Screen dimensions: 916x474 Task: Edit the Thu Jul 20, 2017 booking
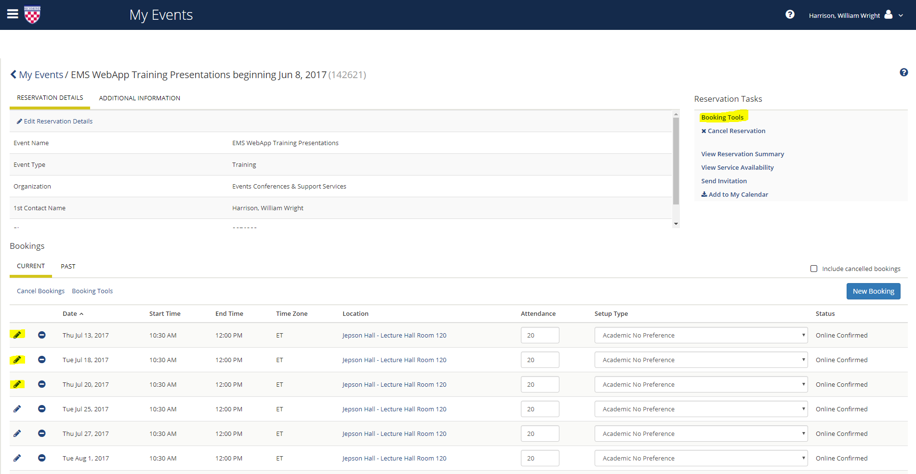coord(17,384)
